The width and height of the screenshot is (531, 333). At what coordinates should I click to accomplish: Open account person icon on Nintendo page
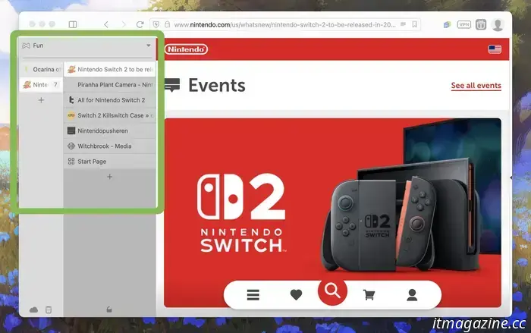412,295
